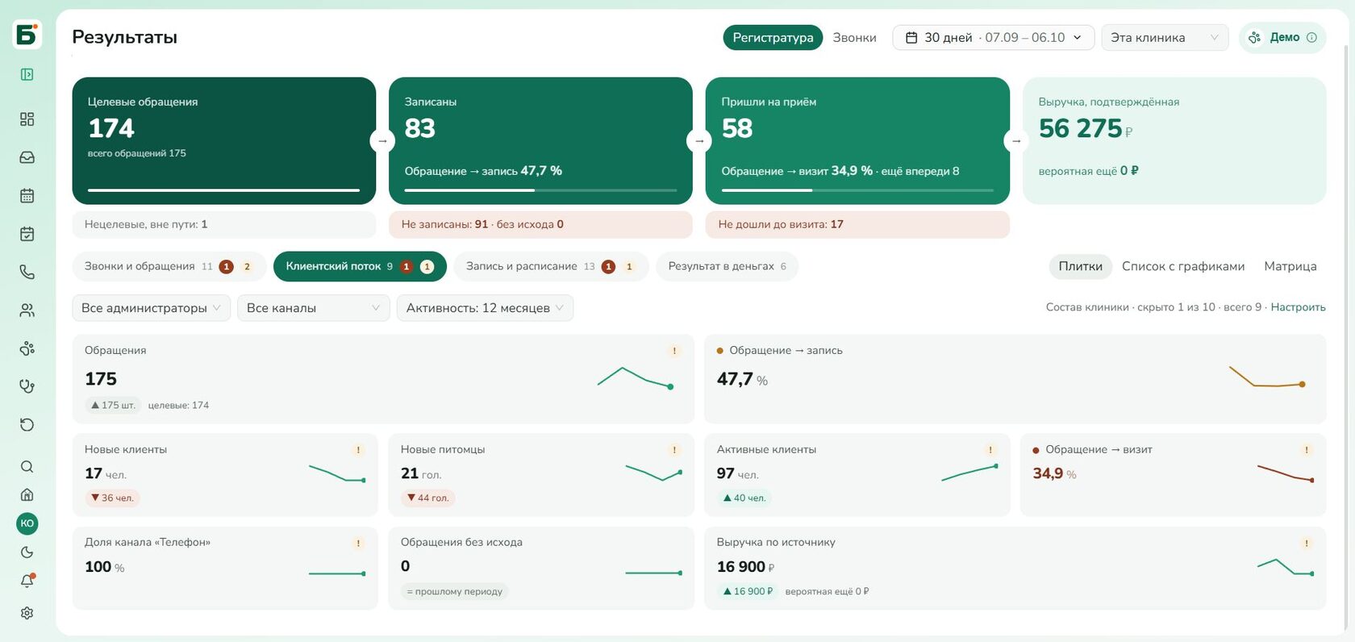Expand the Все каналы filter
This screenshot has height=642, width=1355.
(x=313, y=308)
